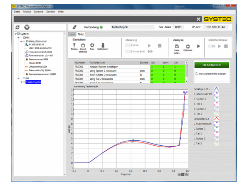Check Nur Ausfallschritte anzeigen checkbox
Viewport: 248px width, 186px height.
(197, 74)
